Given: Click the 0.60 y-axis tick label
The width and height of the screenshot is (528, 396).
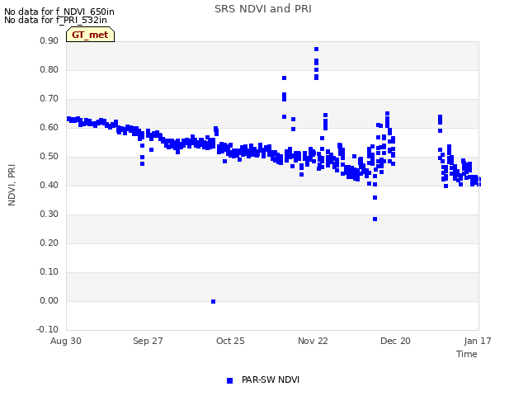Looking at the screenshot, I should point(49,127).
